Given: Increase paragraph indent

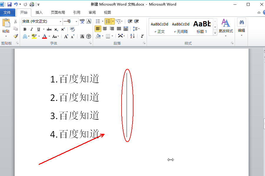Looking at the screenshot, I should pos(136,21).
